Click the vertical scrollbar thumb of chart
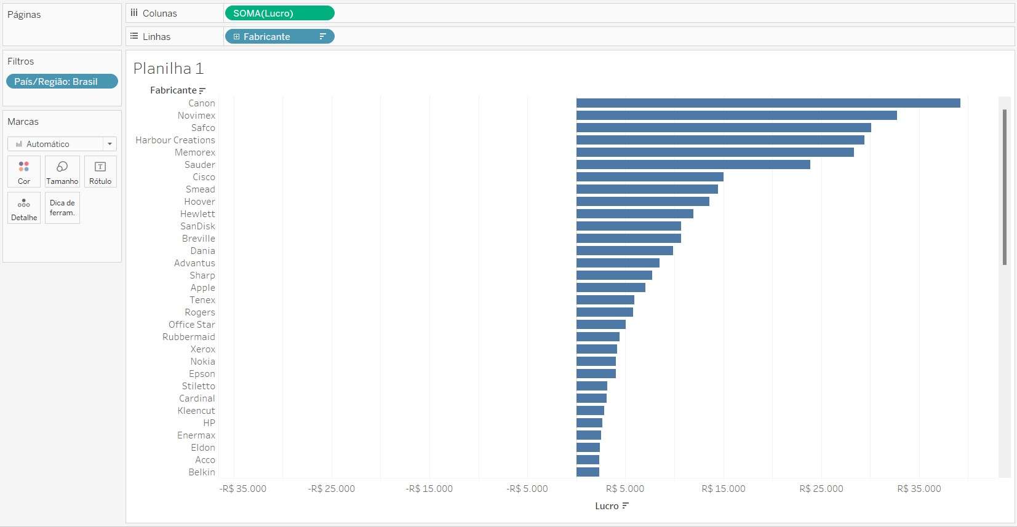Viewport: 1017px width, 527px height. coord(1005,187)
